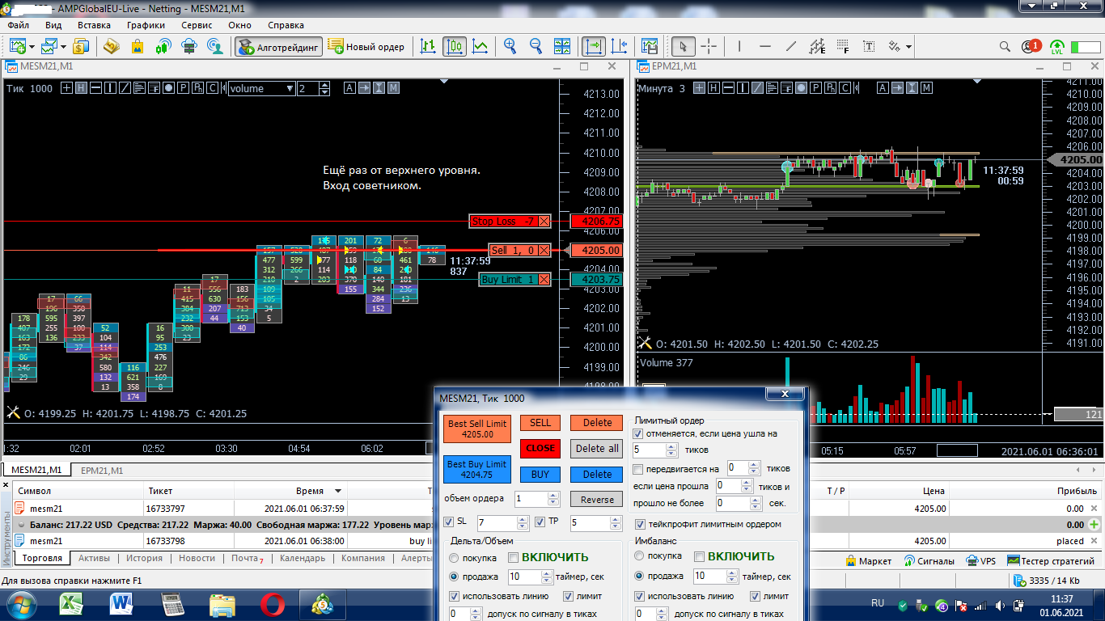Screen dimensions: 1105x621
Task: Toggle the SL checkbox
Action: (x=450, y=522)
